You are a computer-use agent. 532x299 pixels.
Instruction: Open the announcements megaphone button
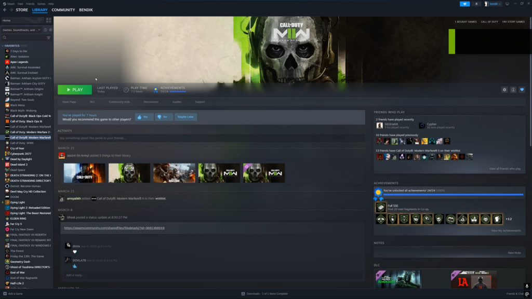(x=464, y=4)
